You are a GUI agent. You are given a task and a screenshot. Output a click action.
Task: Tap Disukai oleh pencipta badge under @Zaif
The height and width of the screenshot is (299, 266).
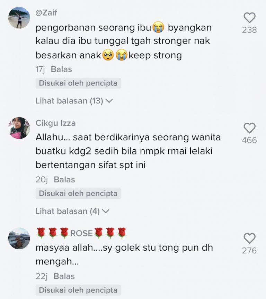(78, 83)
